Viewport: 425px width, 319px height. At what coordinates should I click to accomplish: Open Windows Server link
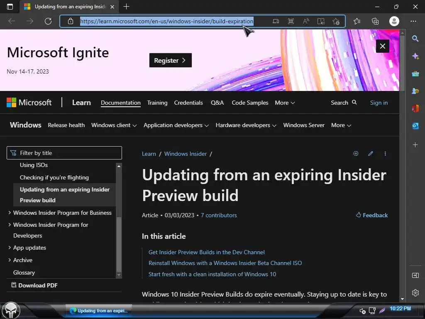pyautogui.click(x=304, y=125)
